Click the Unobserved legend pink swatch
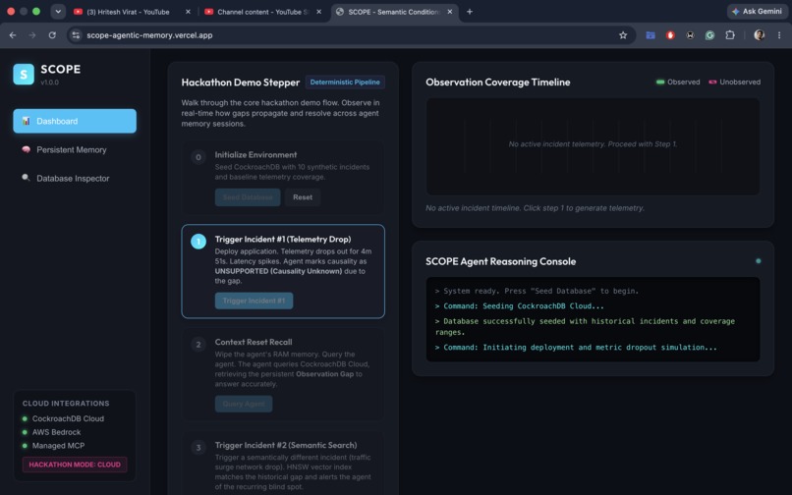792x495 pixels. click(x=712, y=82)
